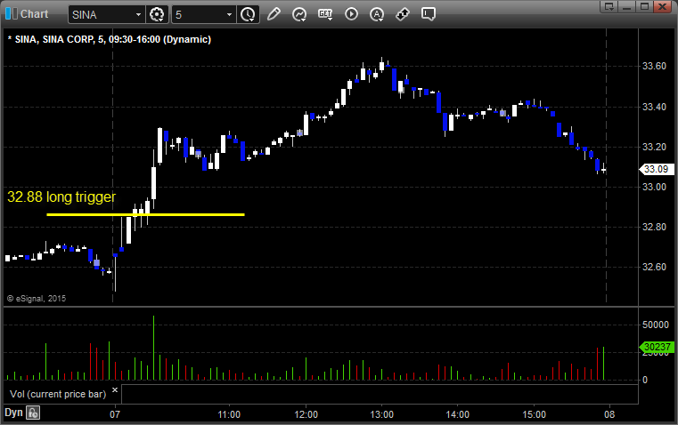The height and width of the screenshot is (425, 678).
Task: Minimize the Chart window
Action: (627, 6)
